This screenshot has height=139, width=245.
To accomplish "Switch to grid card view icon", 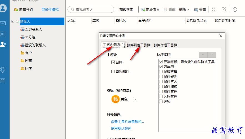I will pyautogui.click(x=214, y=10).
